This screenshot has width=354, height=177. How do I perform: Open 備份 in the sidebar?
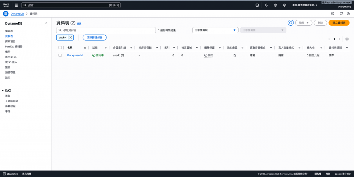[x=8, y=52]
